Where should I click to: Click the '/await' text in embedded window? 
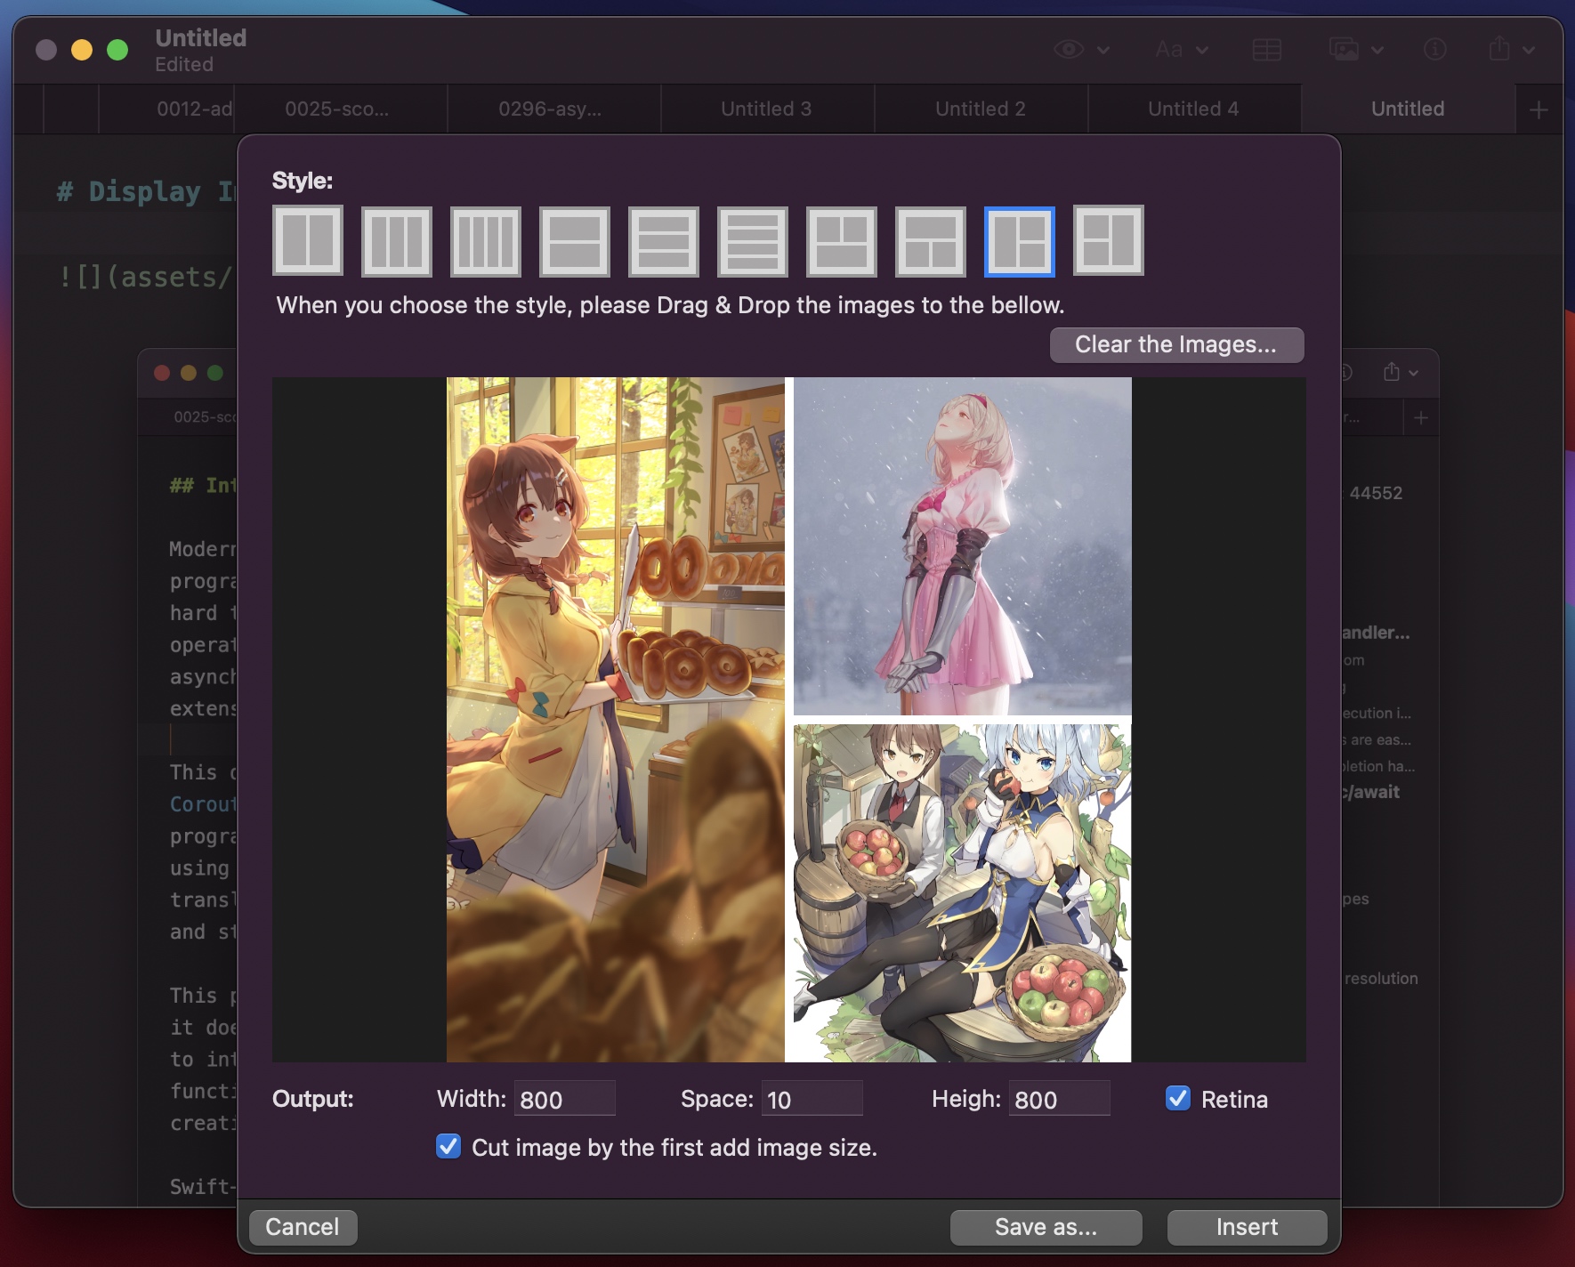1373,792
